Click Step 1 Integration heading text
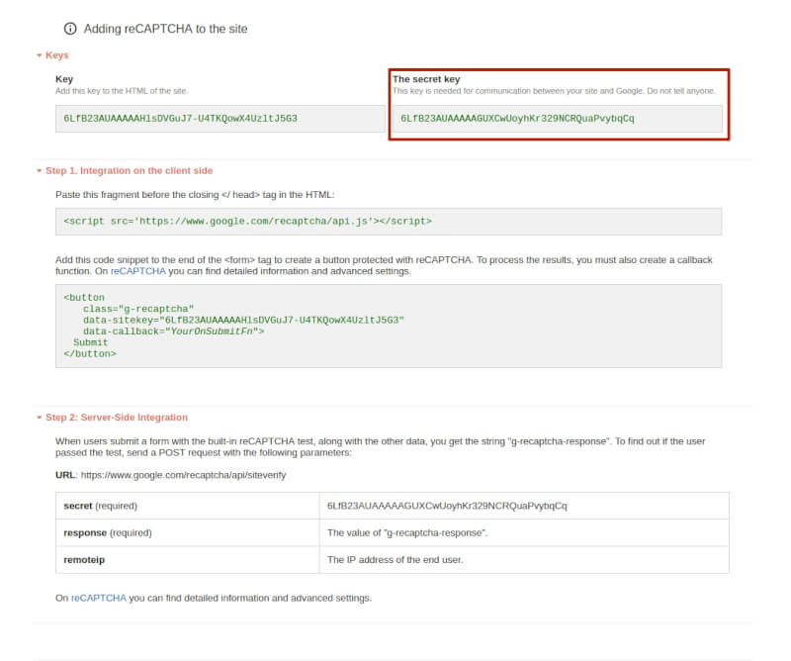The width and height of the screenshot is (791, 661). [x=130, y=170]
